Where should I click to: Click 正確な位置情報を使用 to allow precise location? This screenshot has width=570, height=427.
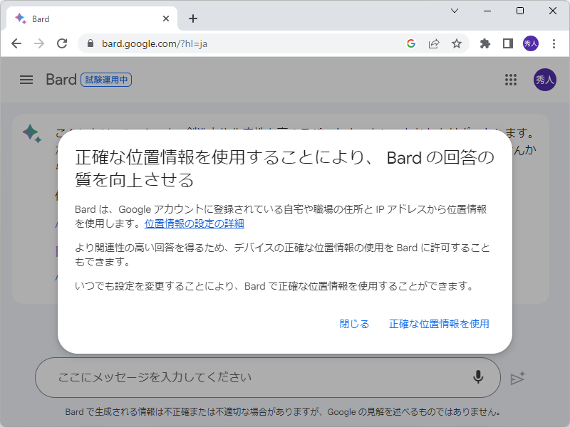tap(440, 324)
